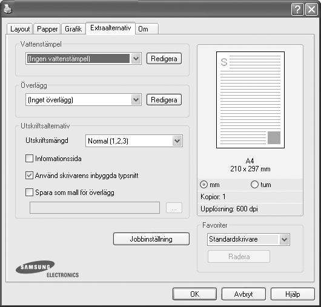Close the dialog with the X button
This screenshot has height=307, width=321.
(311, 10)
